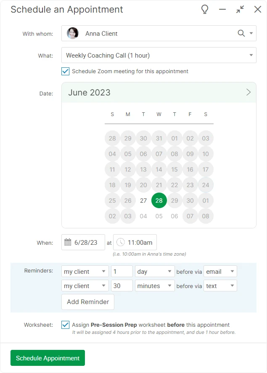Image resolution: width=267 pixels, height=373 pixels.
Task: Go to next month with the chevron
Action: tap(248, 92)
